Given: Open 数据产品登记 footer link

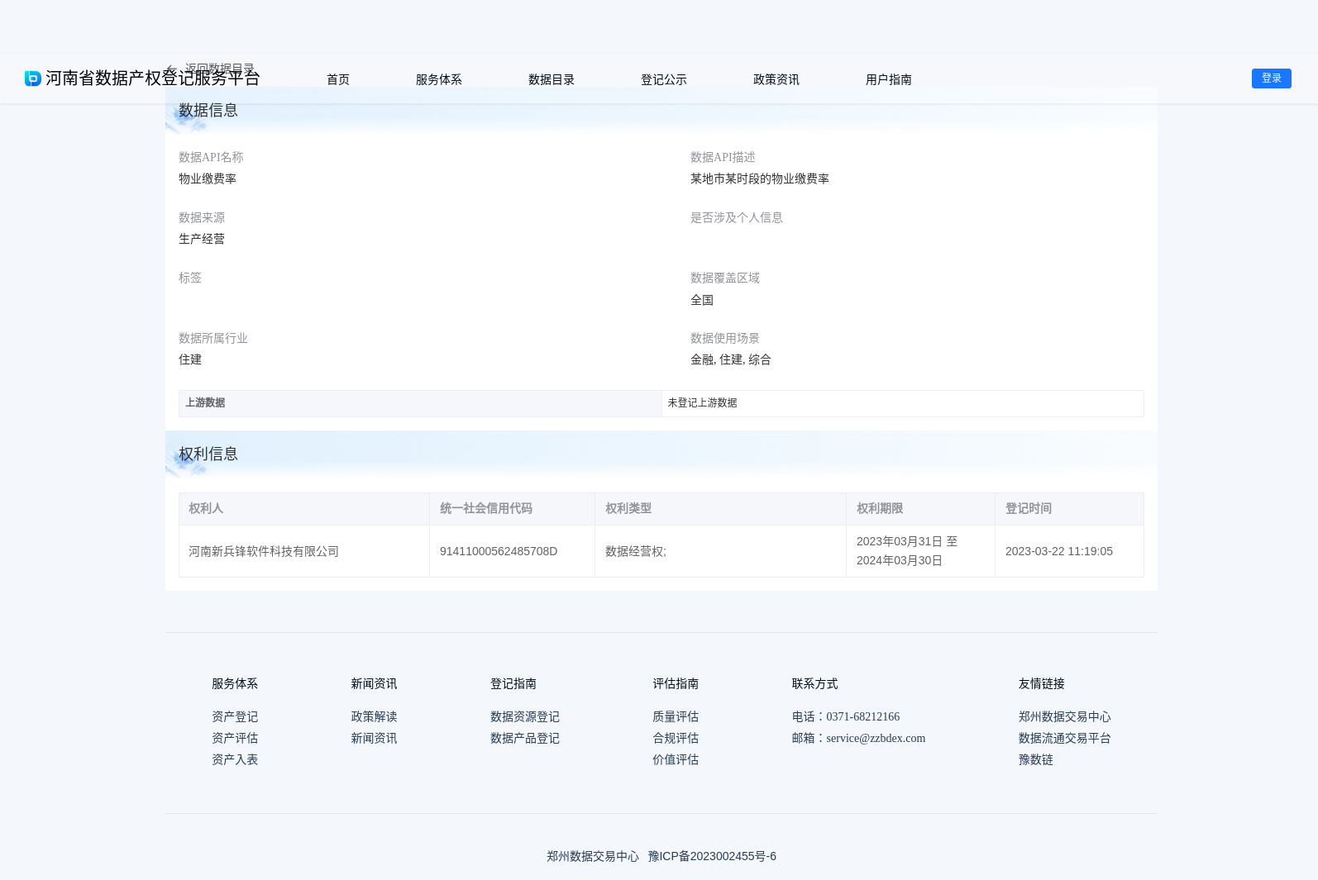Looking at the screenshot, I should [x=525, y=738].
